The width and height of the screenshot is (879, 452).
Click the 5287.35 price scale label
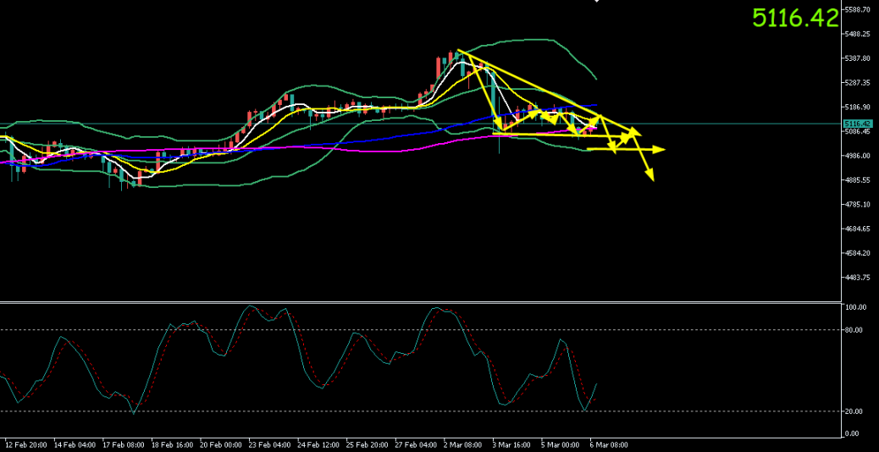pos(858,83)
